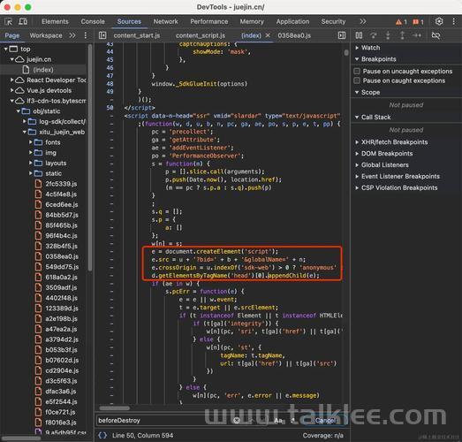Collapse the juejin.cn tree node
The image size is (462, 442).
click(x=12, y=59)
